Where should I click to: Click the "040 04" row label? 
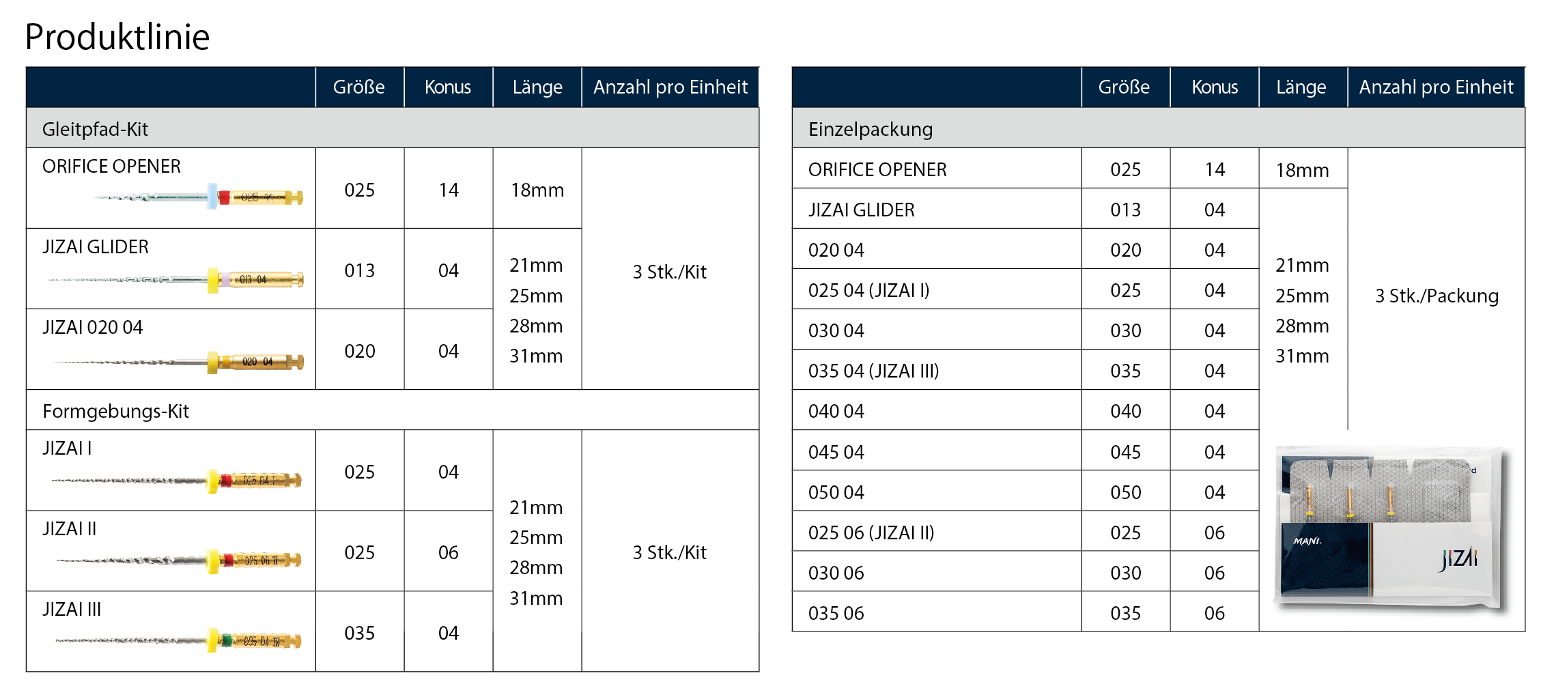point(836,411)
